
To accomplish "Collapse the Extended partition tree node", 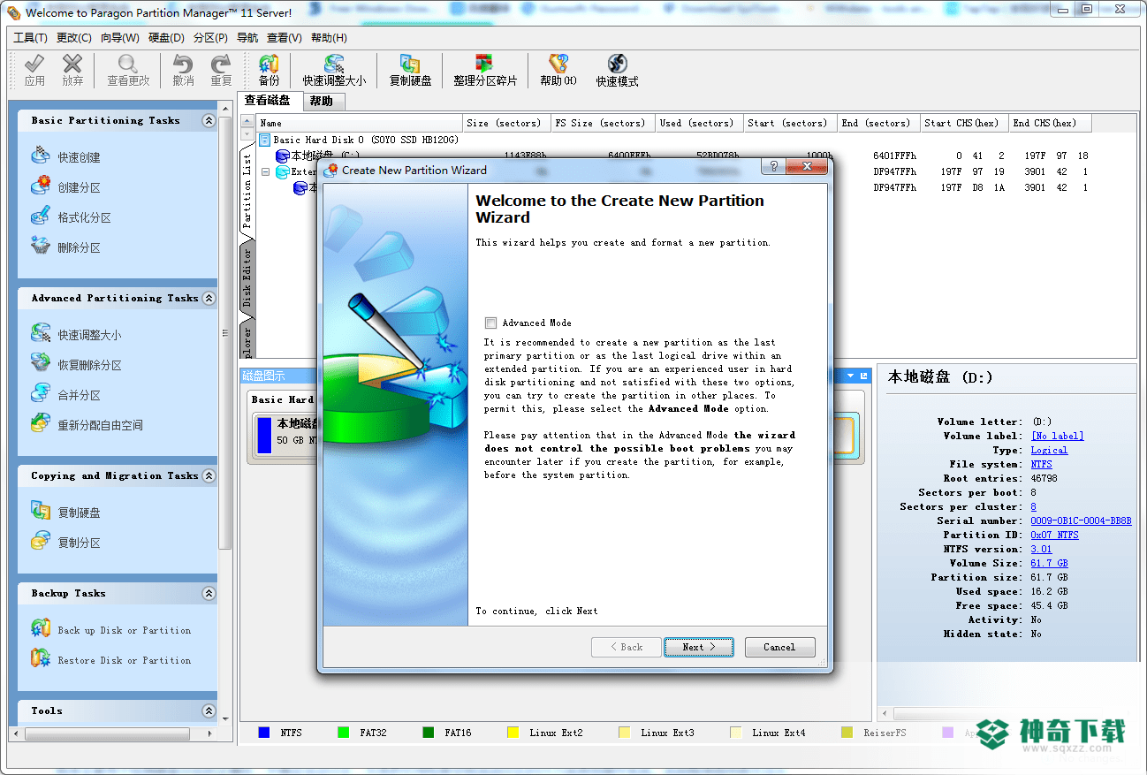I will pyautogui.click(x=265, y=172).
